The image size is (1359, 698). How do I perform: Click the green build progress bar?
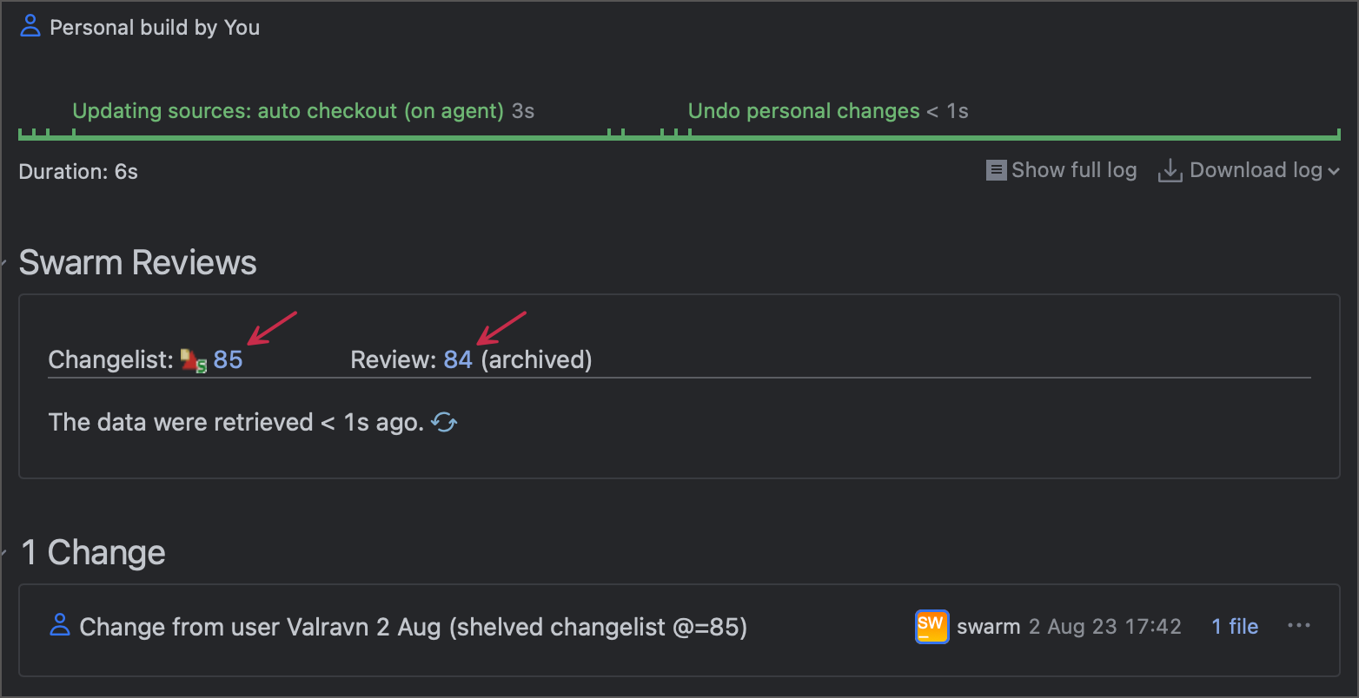point(678,135)
